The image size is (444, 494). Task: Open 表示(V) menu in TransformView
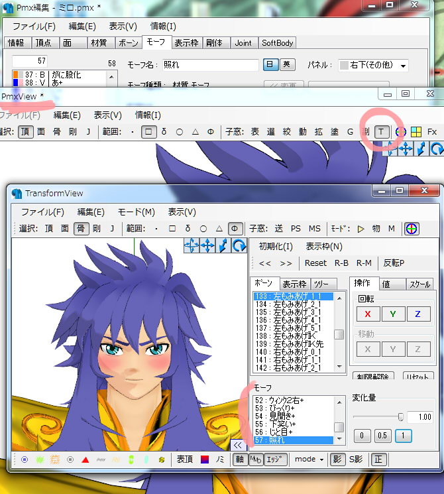tap(182, 212)
